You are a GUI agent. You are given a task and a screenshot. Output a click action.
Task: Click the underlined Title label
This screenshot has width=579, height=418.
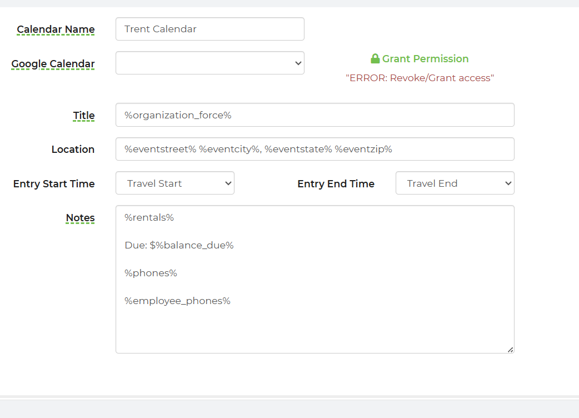coord(84,116)
